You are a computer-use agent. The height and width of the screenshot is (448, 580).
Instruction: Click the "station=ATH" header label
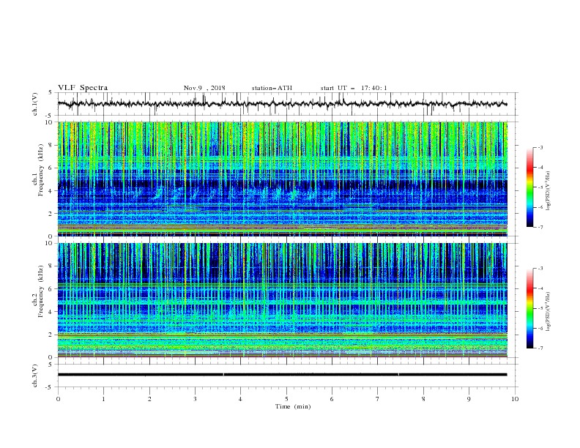(272, 88)
